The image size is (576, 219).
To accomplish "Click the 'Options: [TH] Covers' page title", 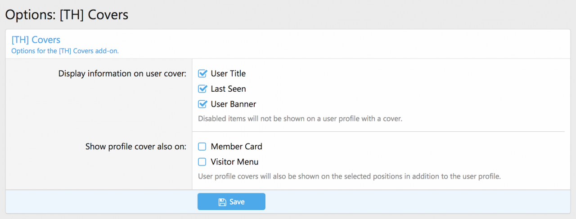I will point(67,14).
